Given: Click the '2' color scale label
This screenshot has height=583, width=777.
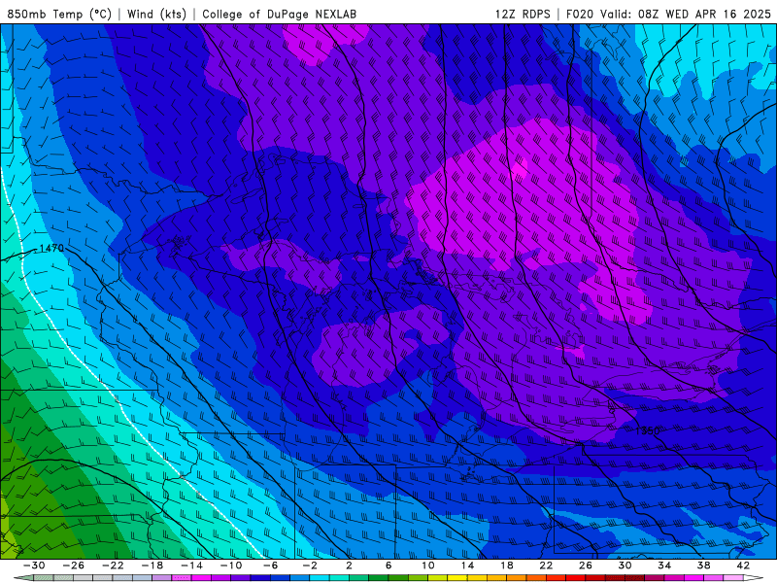Looking at the screenshot, I should (350, 566).
